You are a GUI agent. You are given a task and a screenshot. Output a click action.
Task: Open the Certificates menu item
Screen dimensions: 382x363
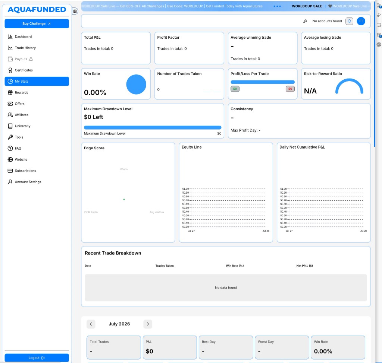pyautogui.click(x=37, y=70)
